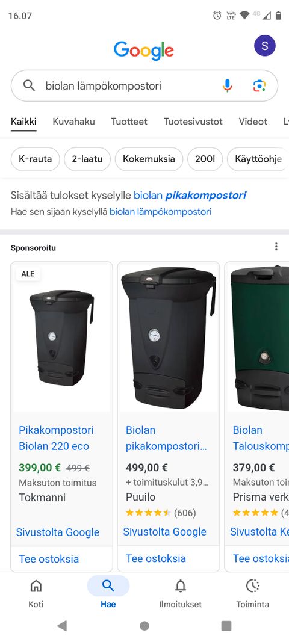Select the Videot tab

pyautogui.click(x=253, y=122)
